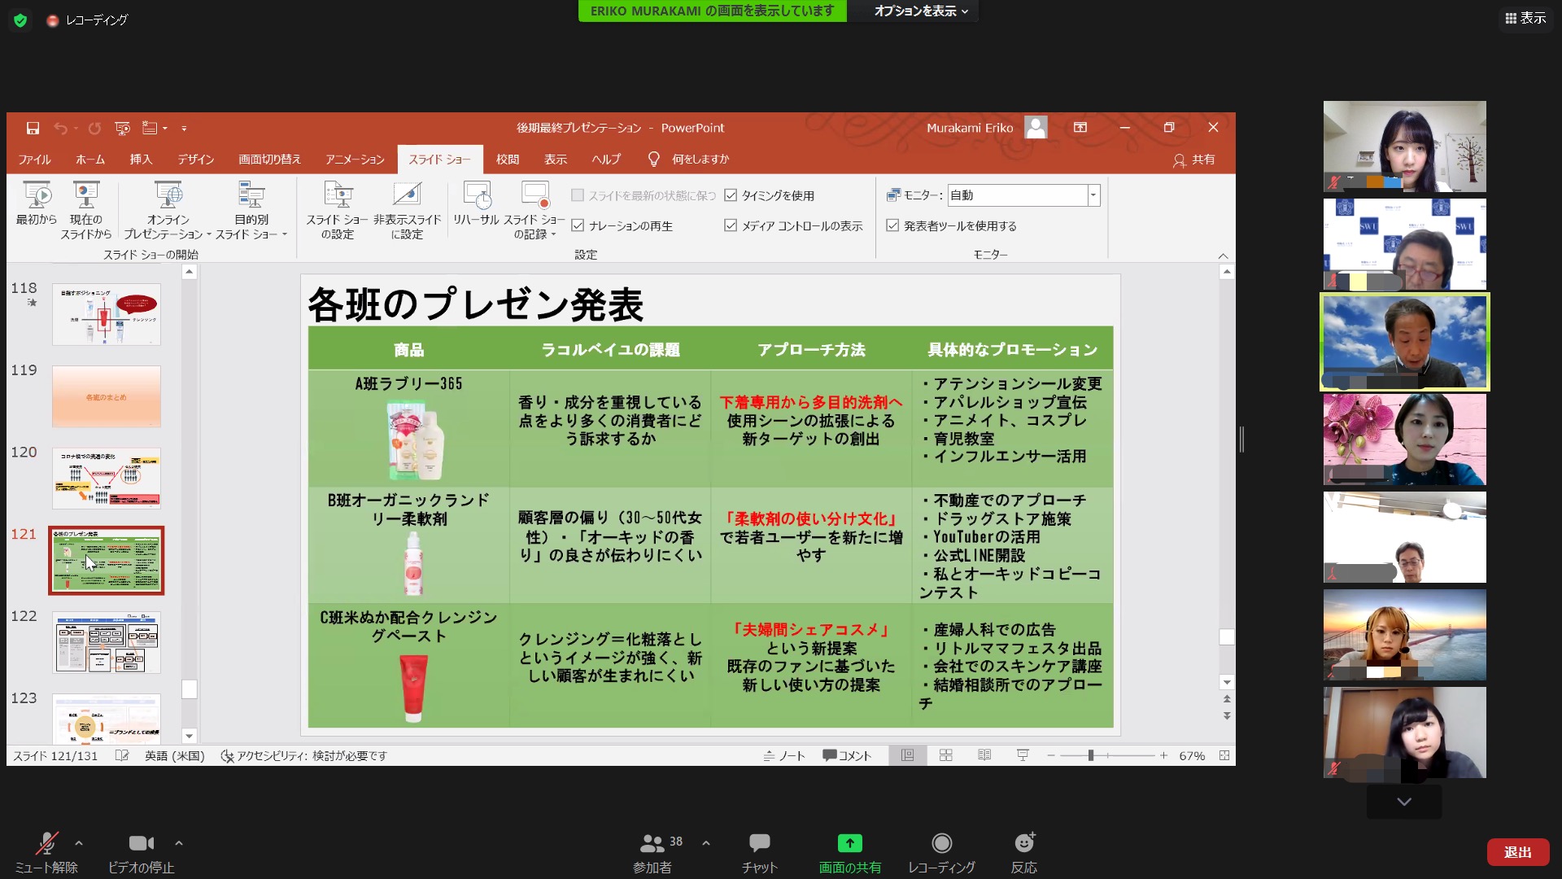Expand participants options arrow

(x=705, y=843)
